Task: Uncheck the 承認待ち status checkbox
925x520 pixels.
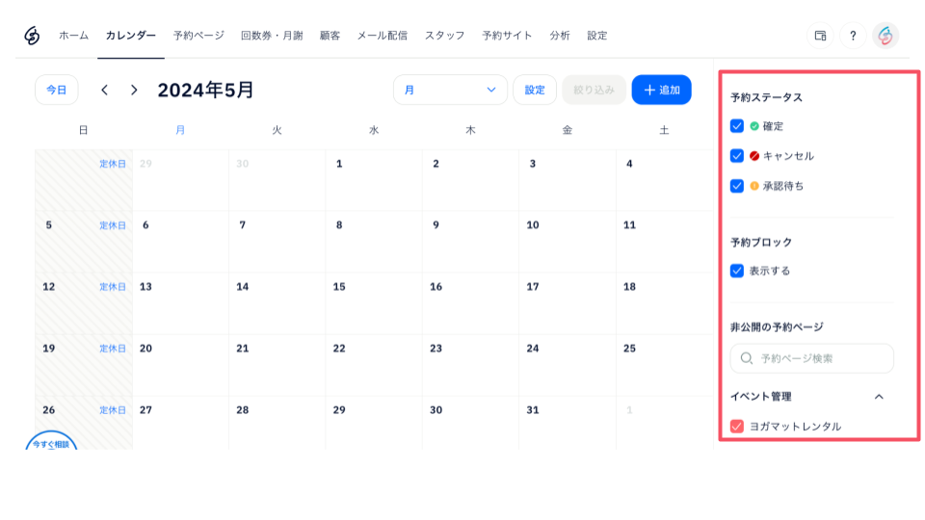Action: 737,186
